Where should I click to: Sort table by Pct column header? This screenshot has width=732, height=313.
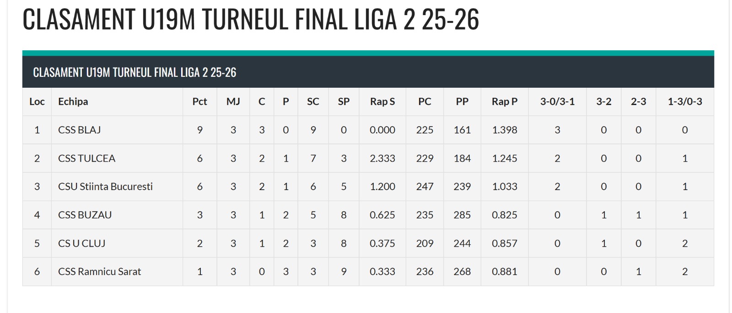pyautogui.click(x=199, y=101)
